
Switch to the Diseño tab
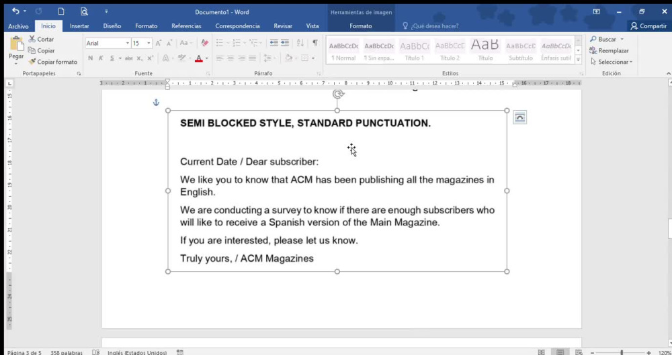tap(112, 26)
